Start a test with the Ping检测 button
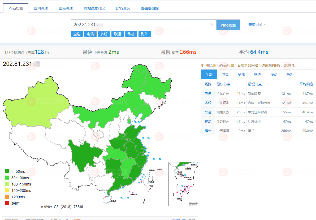Image resolution: width=316 pixels, height=220 pixels. pyautogui.click(x=228, y=24)
